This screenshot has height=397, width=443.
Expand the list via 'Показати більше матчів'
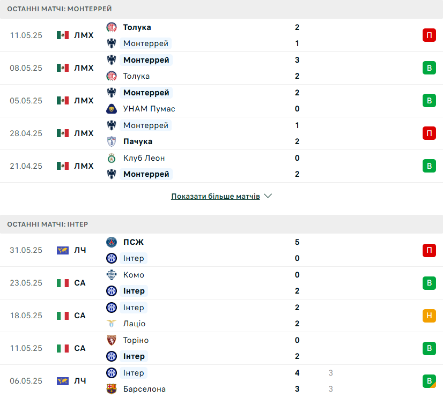pos(215,196)
